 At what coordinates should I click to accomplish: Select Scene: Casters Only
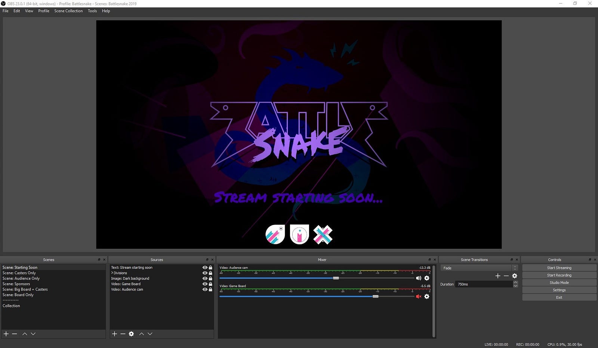point(53,273)
